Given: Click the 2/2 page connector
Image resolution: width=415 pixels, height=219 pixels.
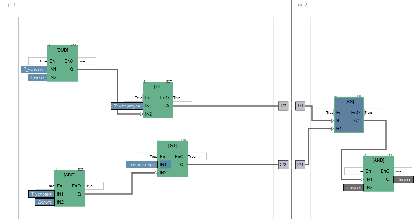Looking at the screenshot, I should click(283, 165).
